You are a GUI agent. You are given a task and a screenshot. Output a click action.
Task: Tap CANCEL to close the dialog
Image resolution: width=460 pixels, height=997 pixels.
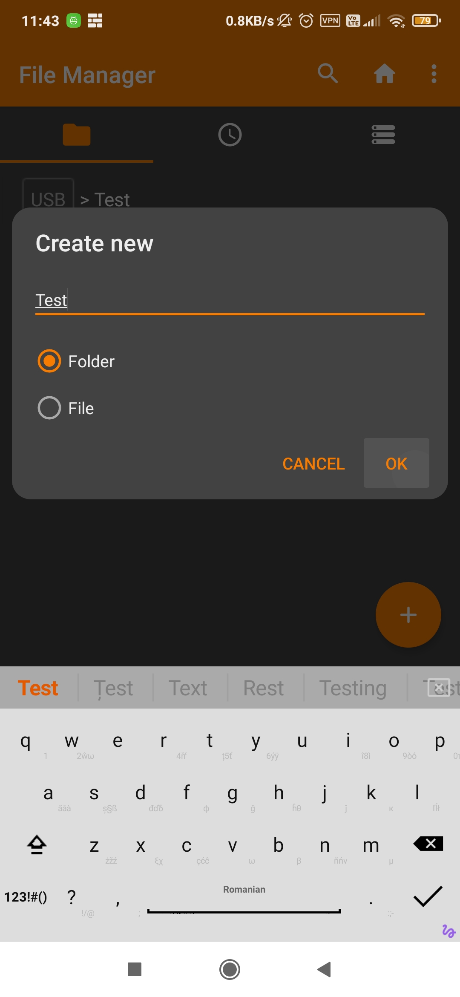click(313, 463)
